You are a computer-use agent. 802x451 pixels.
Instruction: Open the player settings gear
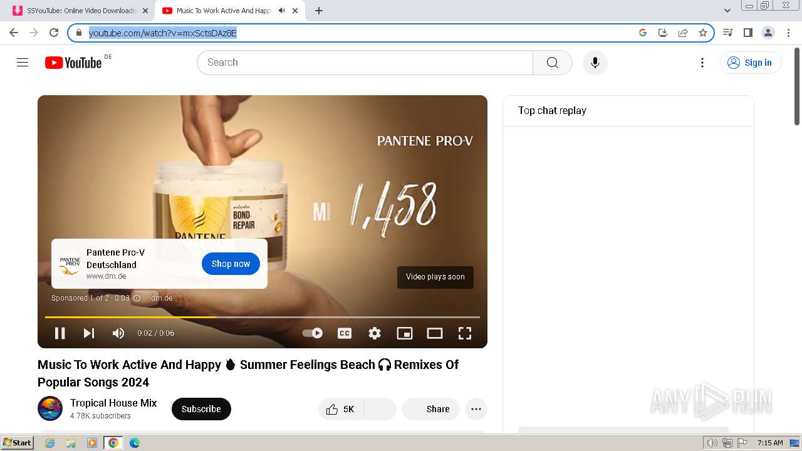pos(375,333)
